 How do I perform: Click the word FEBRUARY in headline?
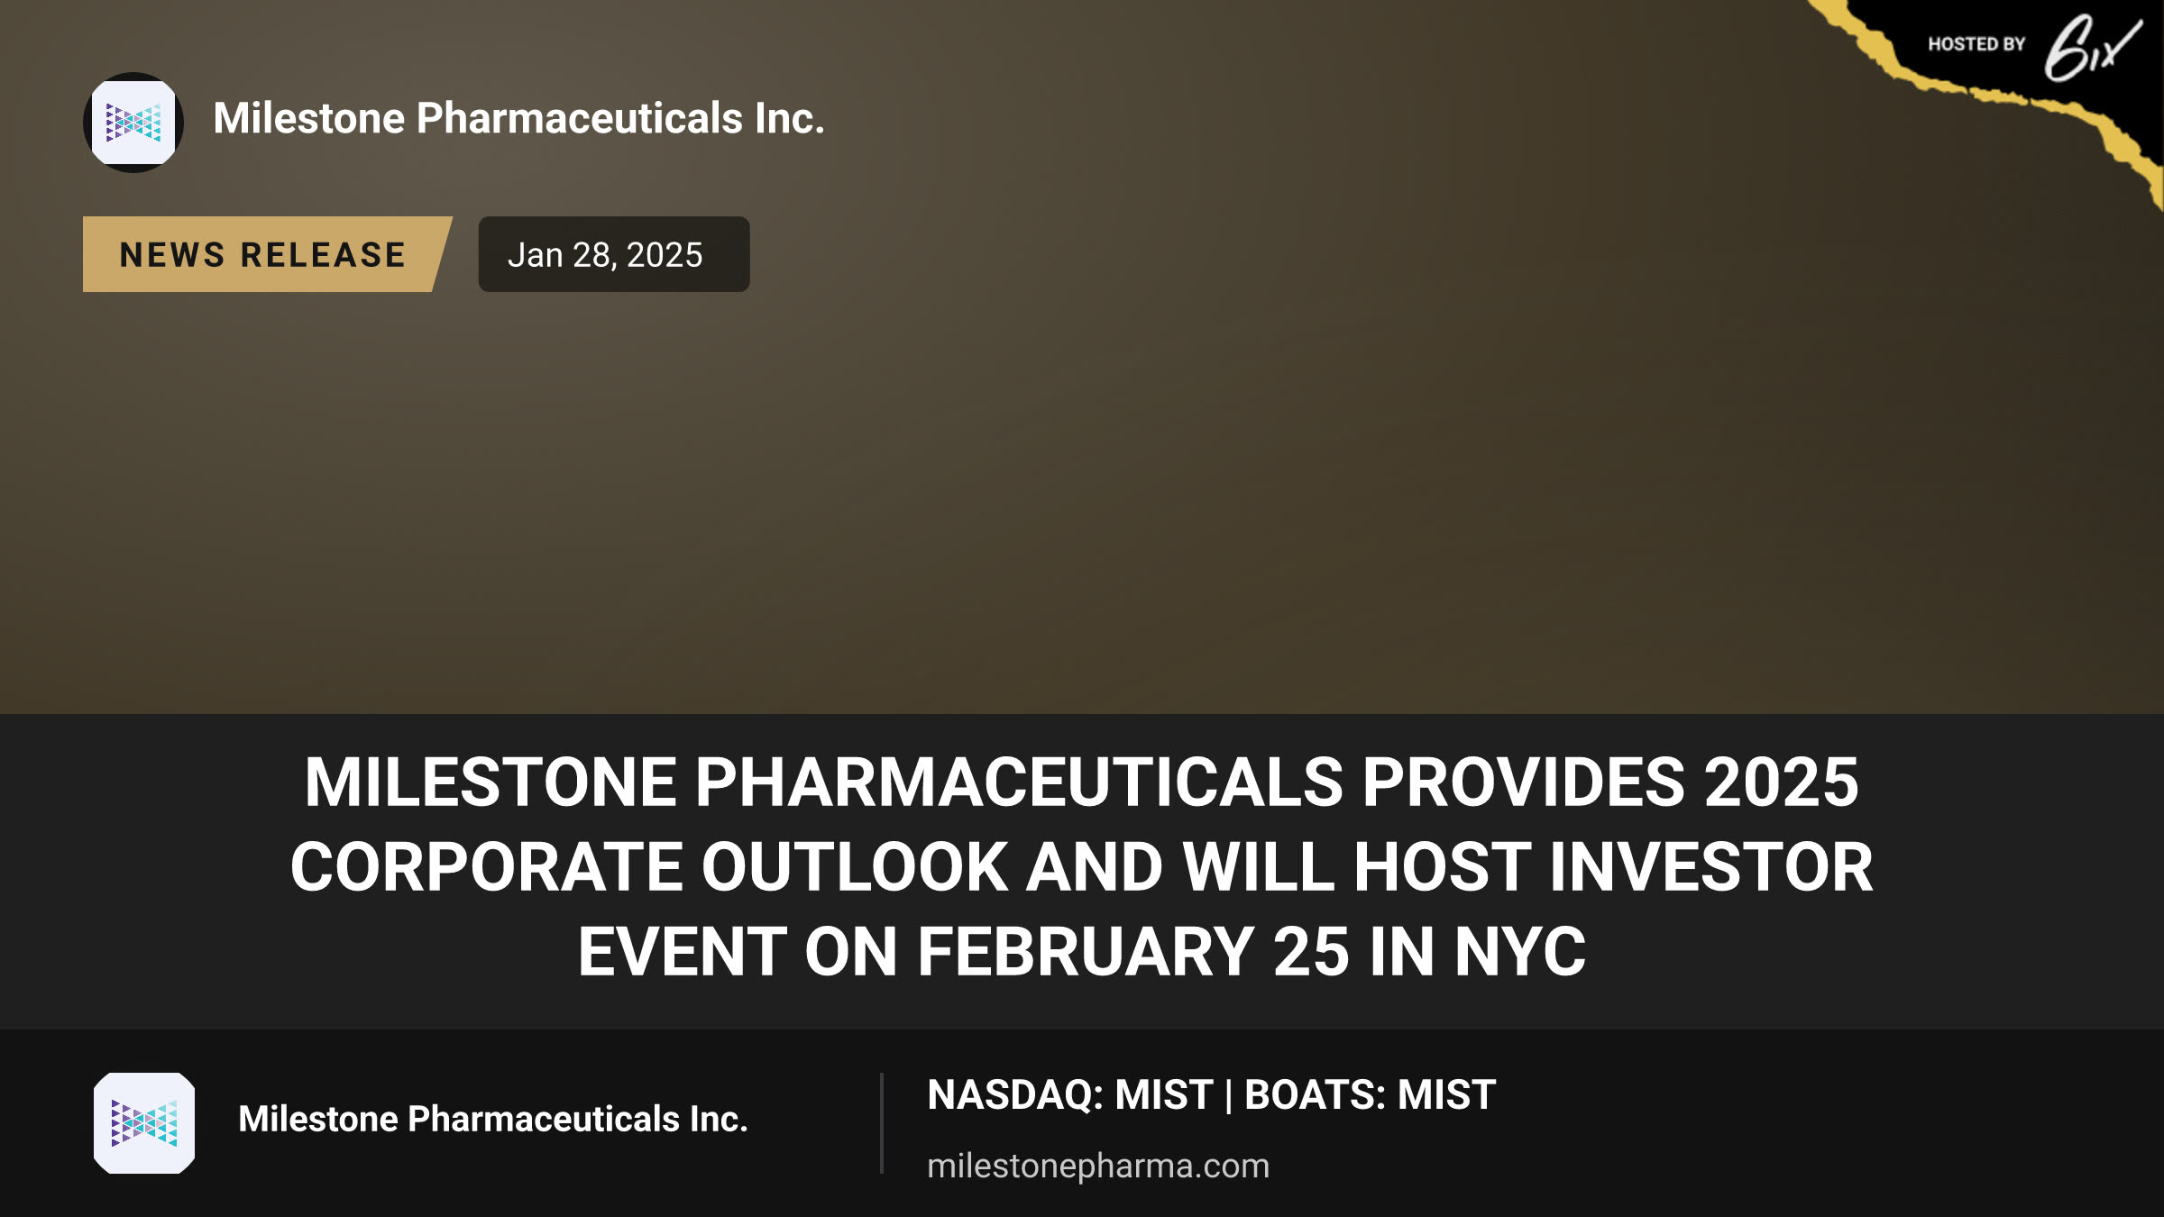[1086, 952]
